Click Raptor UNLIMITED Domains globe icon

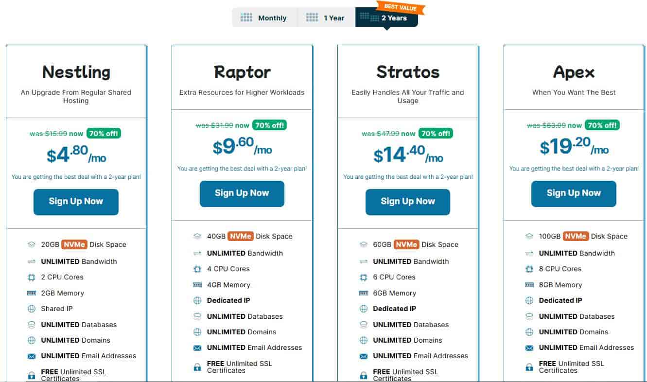(x=197, y=332)
